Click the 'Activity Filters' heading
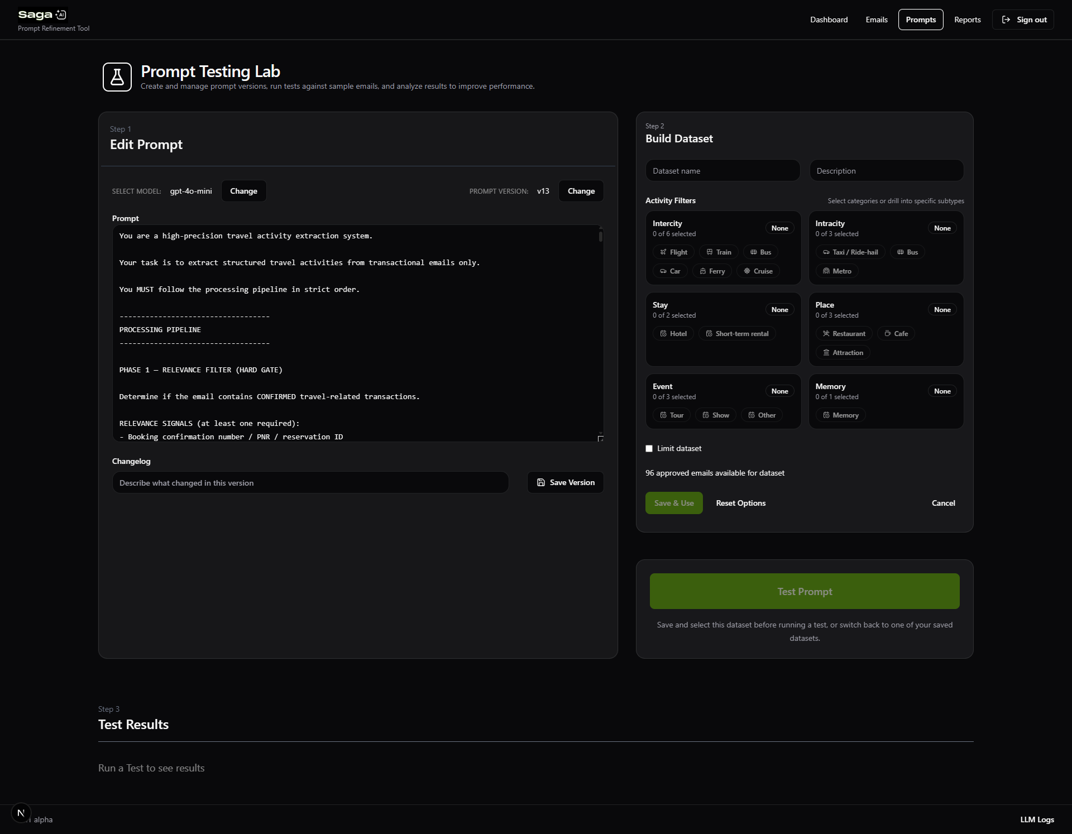The width and height of the screenshot is (1072, 834). coord(671,200)
